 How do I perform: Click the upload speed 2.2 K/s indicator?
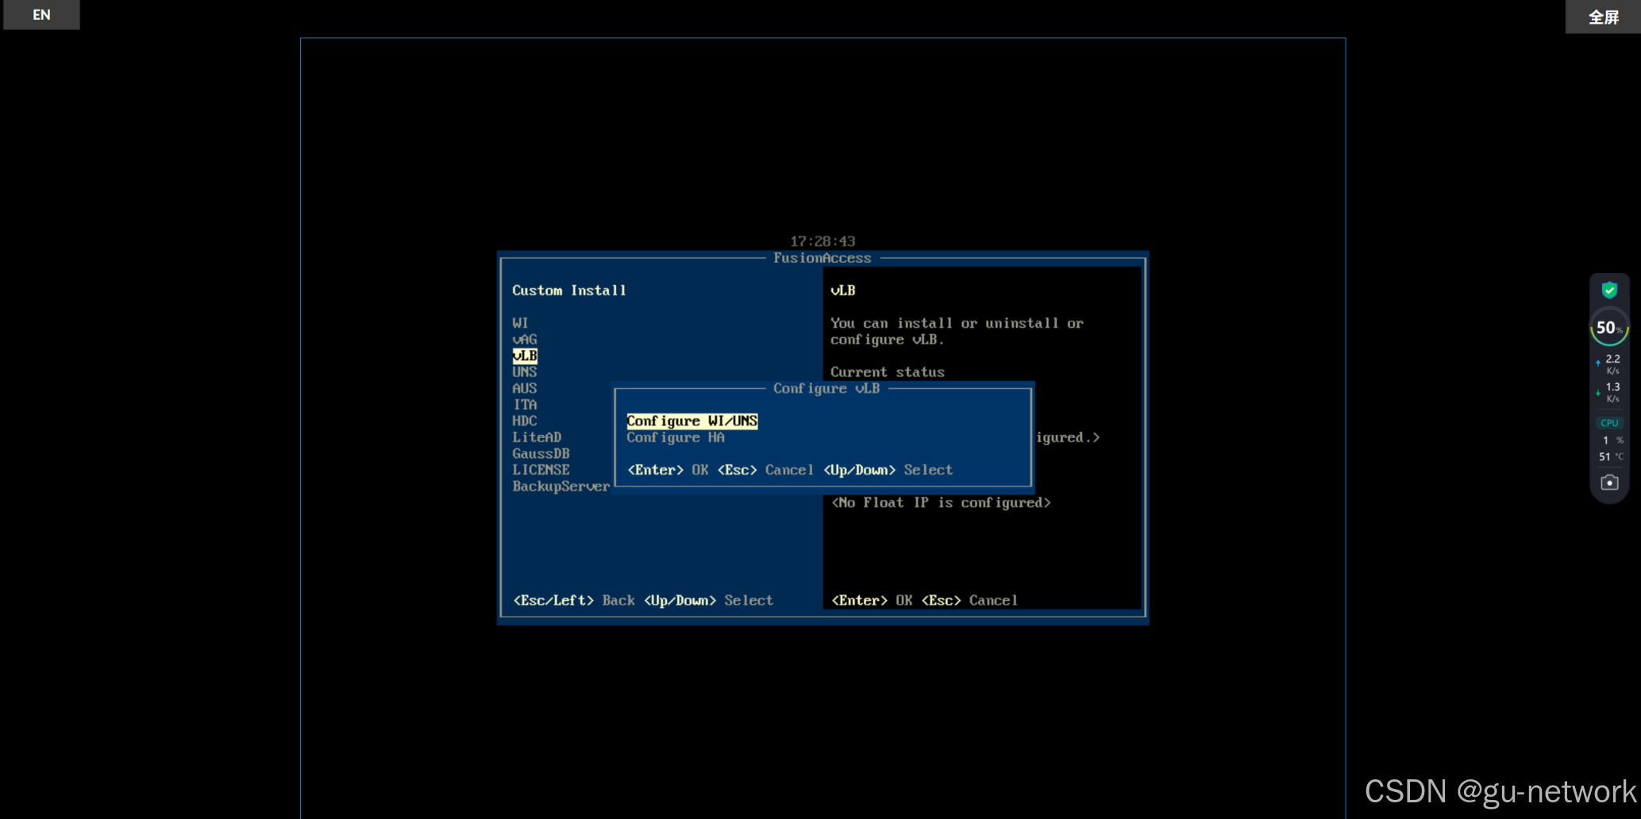click(1609, 364)
